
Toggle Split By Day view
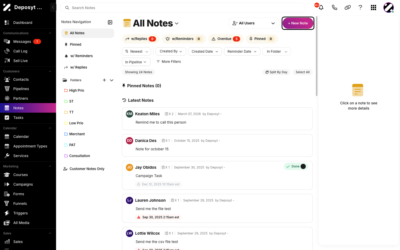click(276, 72)
